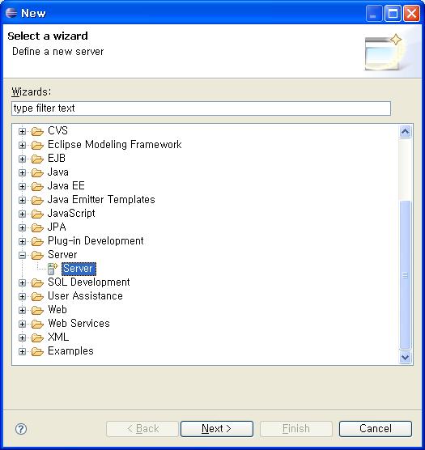Click the disabled Finish button
The height and width of the screenshot is (450, 425).
tap(296, 429)
